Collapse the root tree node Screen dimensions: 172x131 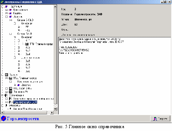click(2, 7)
